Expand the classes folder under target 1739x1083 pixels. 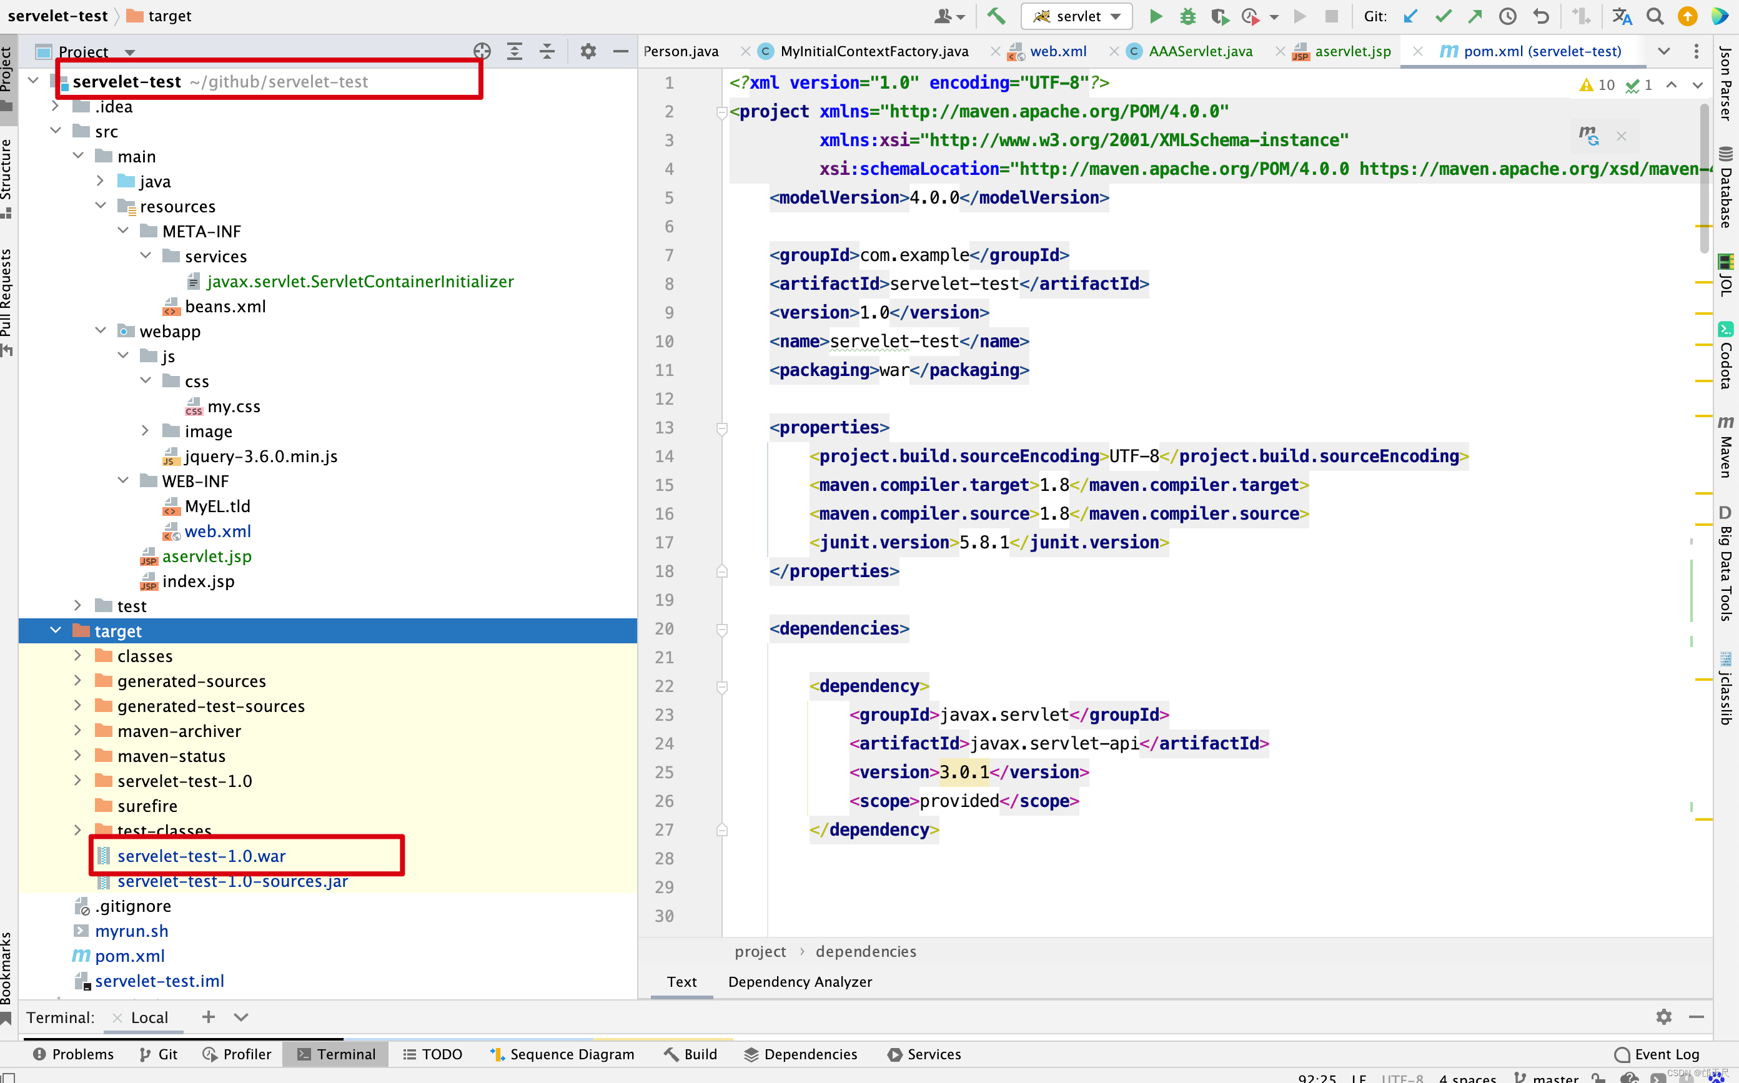[x=78, y=655]
